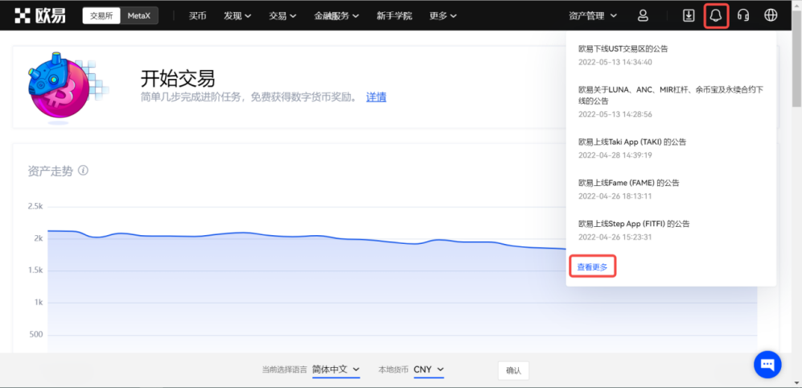Click the 确认 button
This screenshot has width=802, height=388.
513,370
